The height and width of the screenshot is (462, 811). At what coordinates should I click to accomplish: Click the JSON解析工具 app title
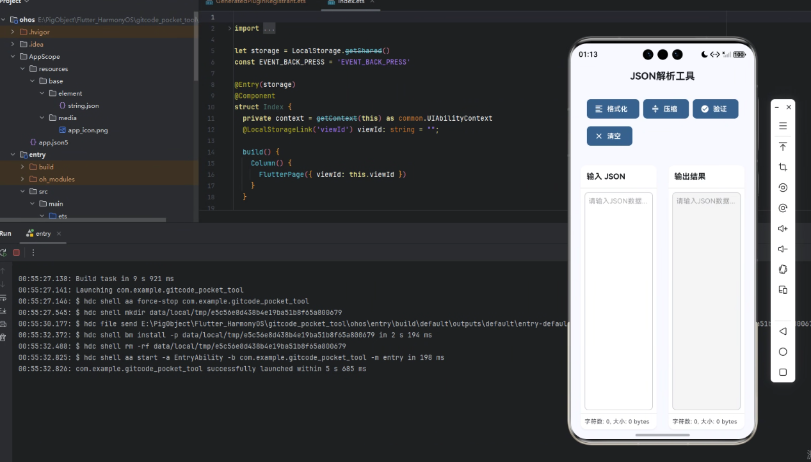pyautogui.click(x=662, y=76)
